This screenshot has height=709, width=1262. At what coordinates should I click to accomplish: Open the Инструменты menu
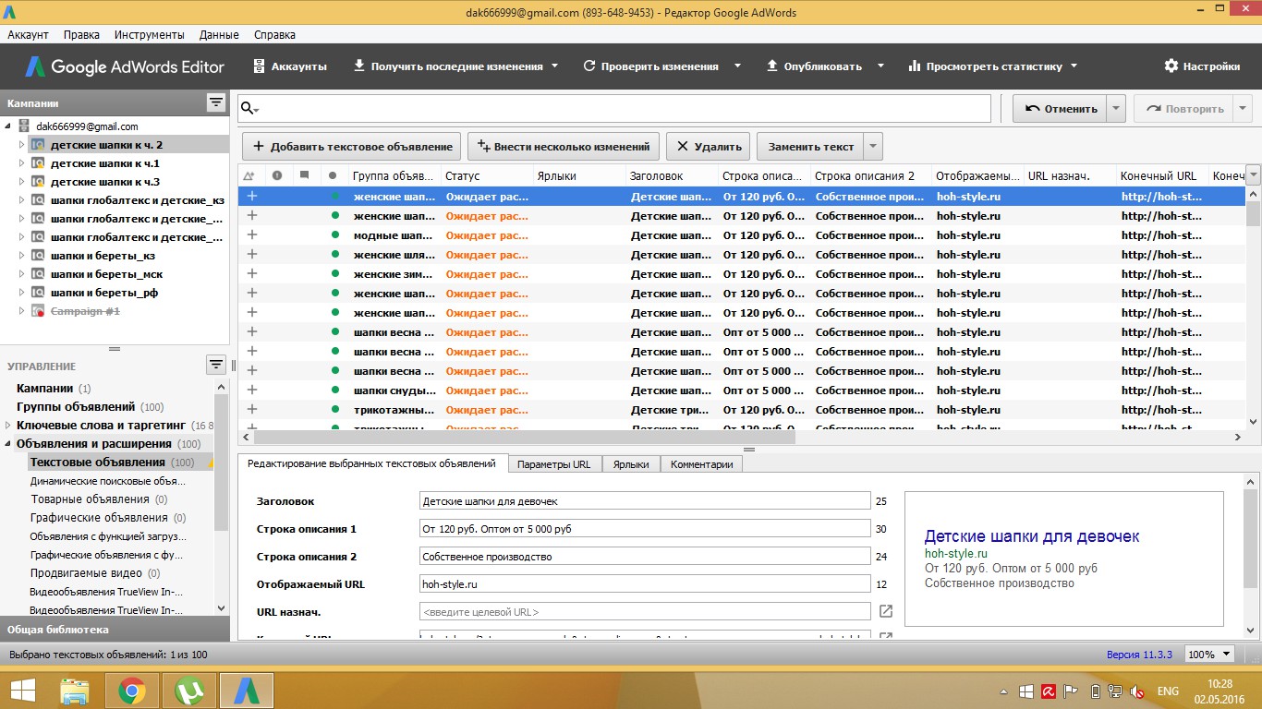[x=150, y=35]
